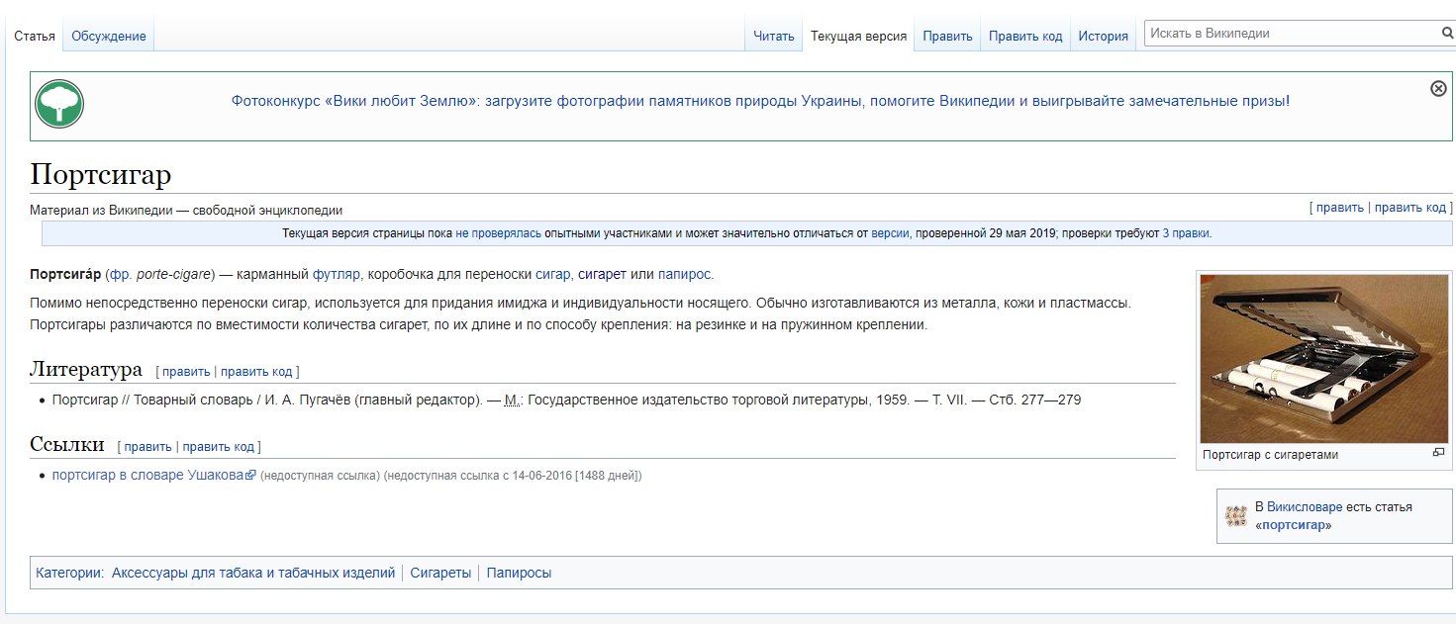This screenshot has height=624, width=1456.
Task: Click the недоступная ссылка с 14-06-2016 note
Action: click(513, 476)
